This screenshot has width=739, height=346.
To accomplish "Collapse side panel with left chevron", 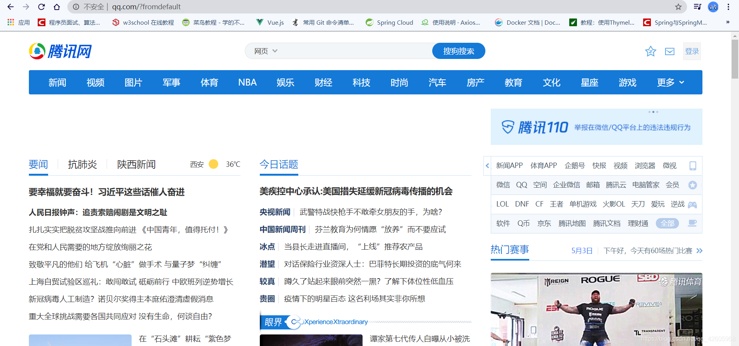I will coord(487,166).
